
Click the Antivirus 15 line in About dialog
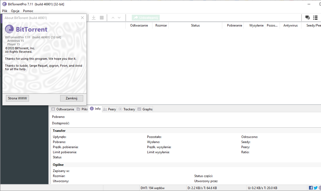[x=16, y=41]
